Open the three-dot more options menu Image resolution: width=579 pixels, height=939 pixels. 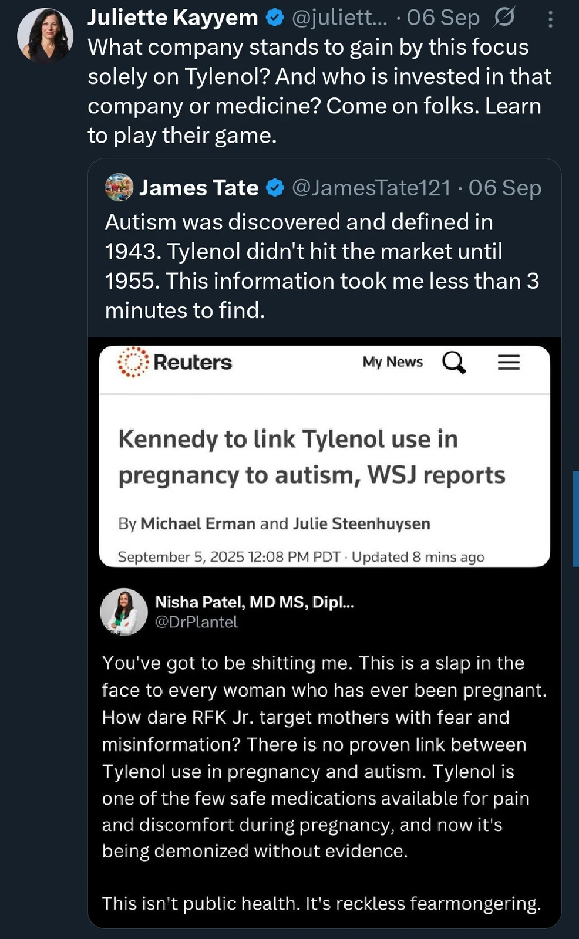pyautogui.click(x=550, y=19)
